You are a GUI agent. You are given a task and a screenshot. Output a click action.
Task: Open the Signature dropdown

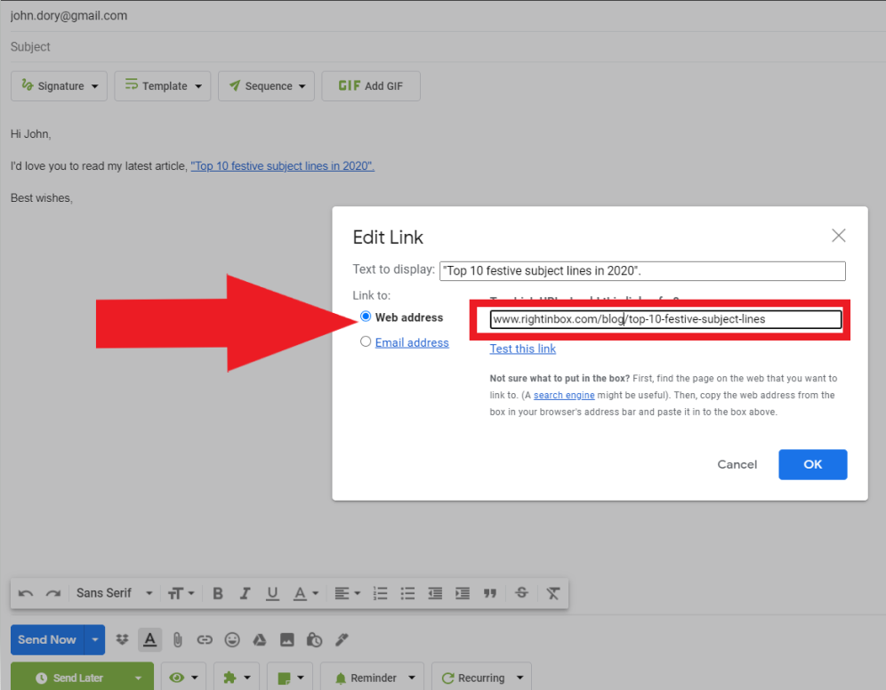point(59,86)
